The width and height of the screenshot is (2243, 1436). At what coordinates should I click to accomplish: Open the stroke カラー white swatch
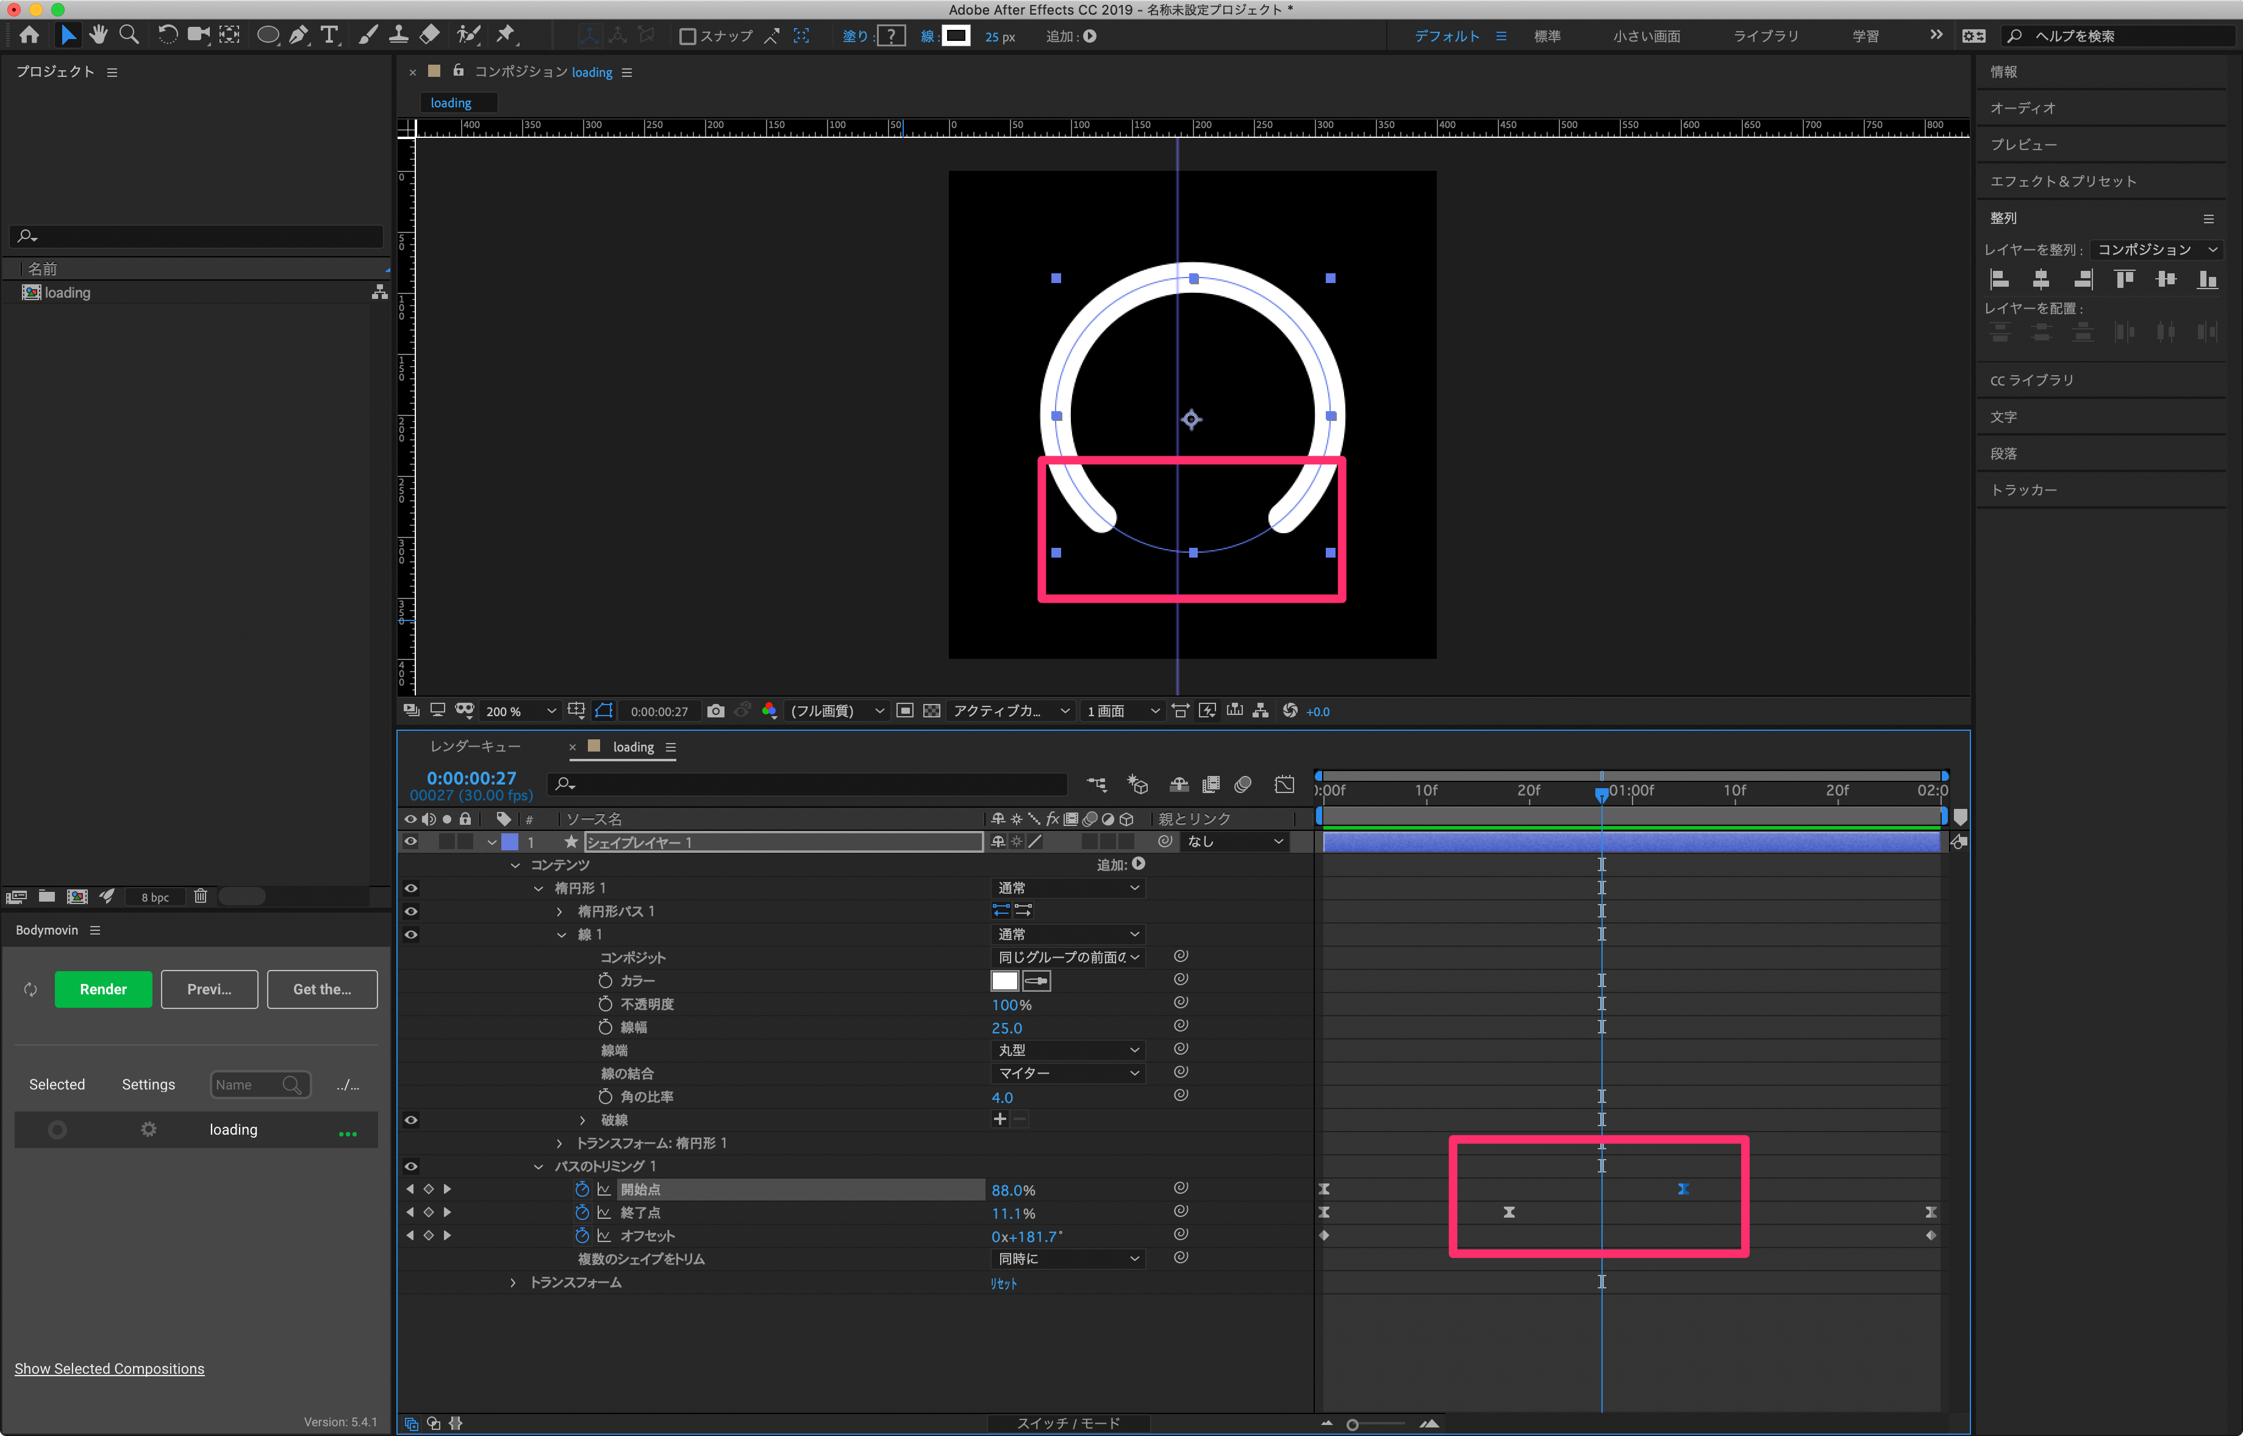click(x=1004, y=981)
